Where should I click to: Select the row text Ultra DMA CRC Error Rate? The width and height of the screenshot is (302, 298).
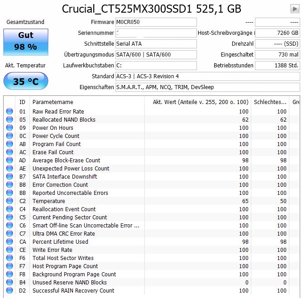tap(64, 233)
